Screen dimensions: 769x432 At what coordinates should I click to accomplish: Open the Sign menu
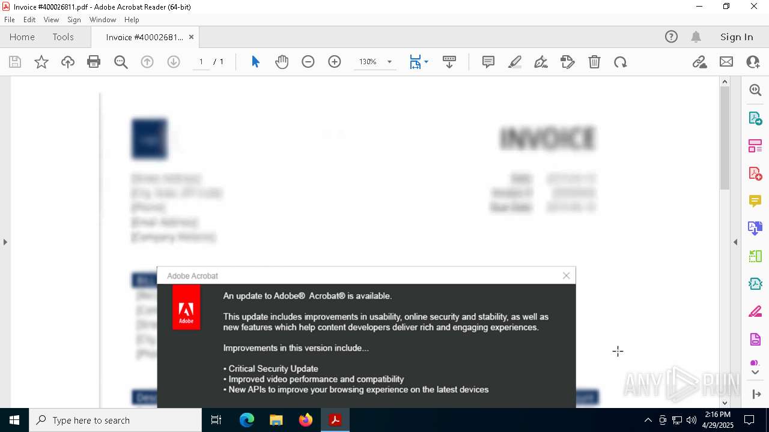point(74,19)
